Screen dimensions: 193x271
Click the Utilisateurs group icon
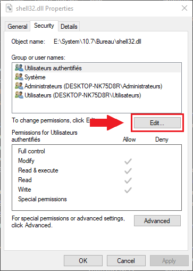(x=19, y=95)
